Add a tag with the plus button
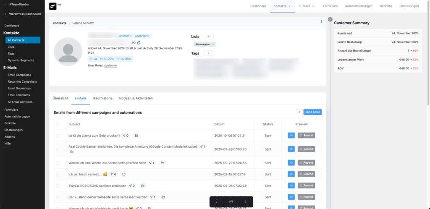The width and height of the screenshot is (430, 209). click(x=208, y=53)
